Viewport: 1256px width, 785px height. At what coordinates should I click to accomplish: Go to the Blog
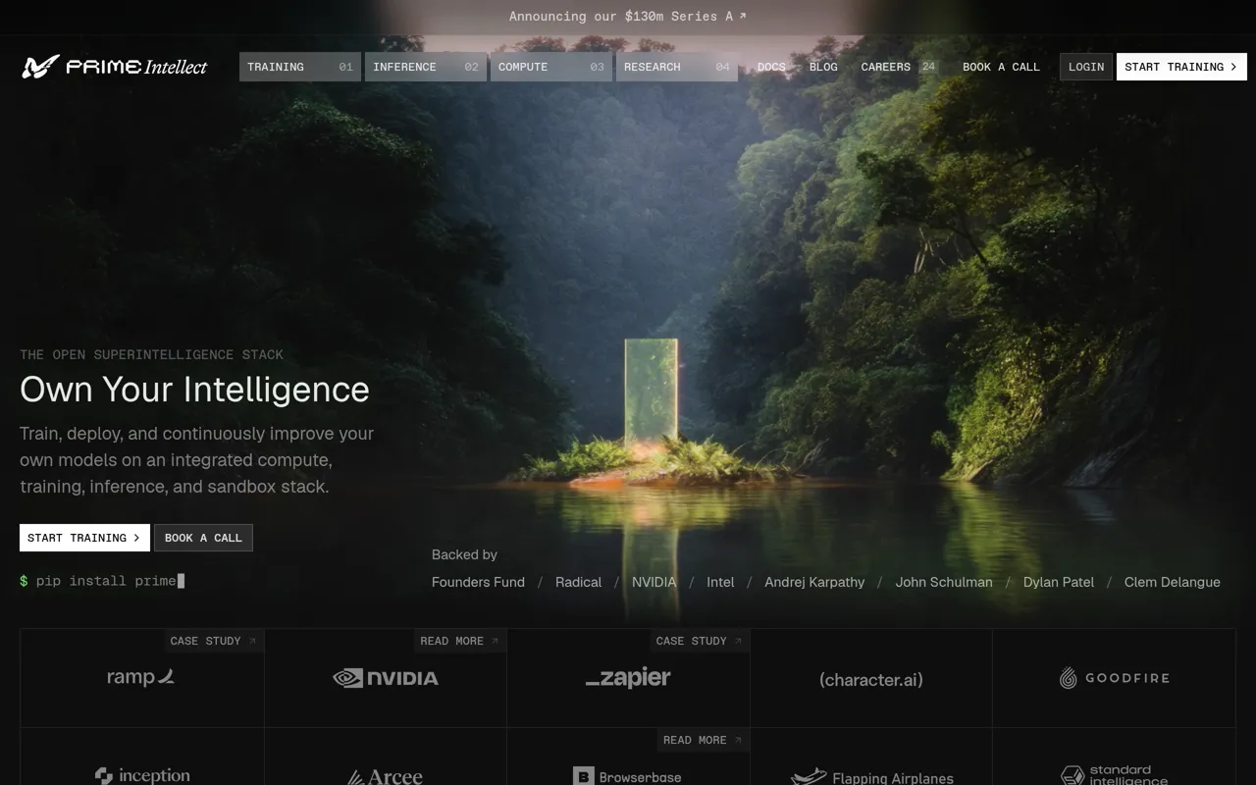[823, 67]
